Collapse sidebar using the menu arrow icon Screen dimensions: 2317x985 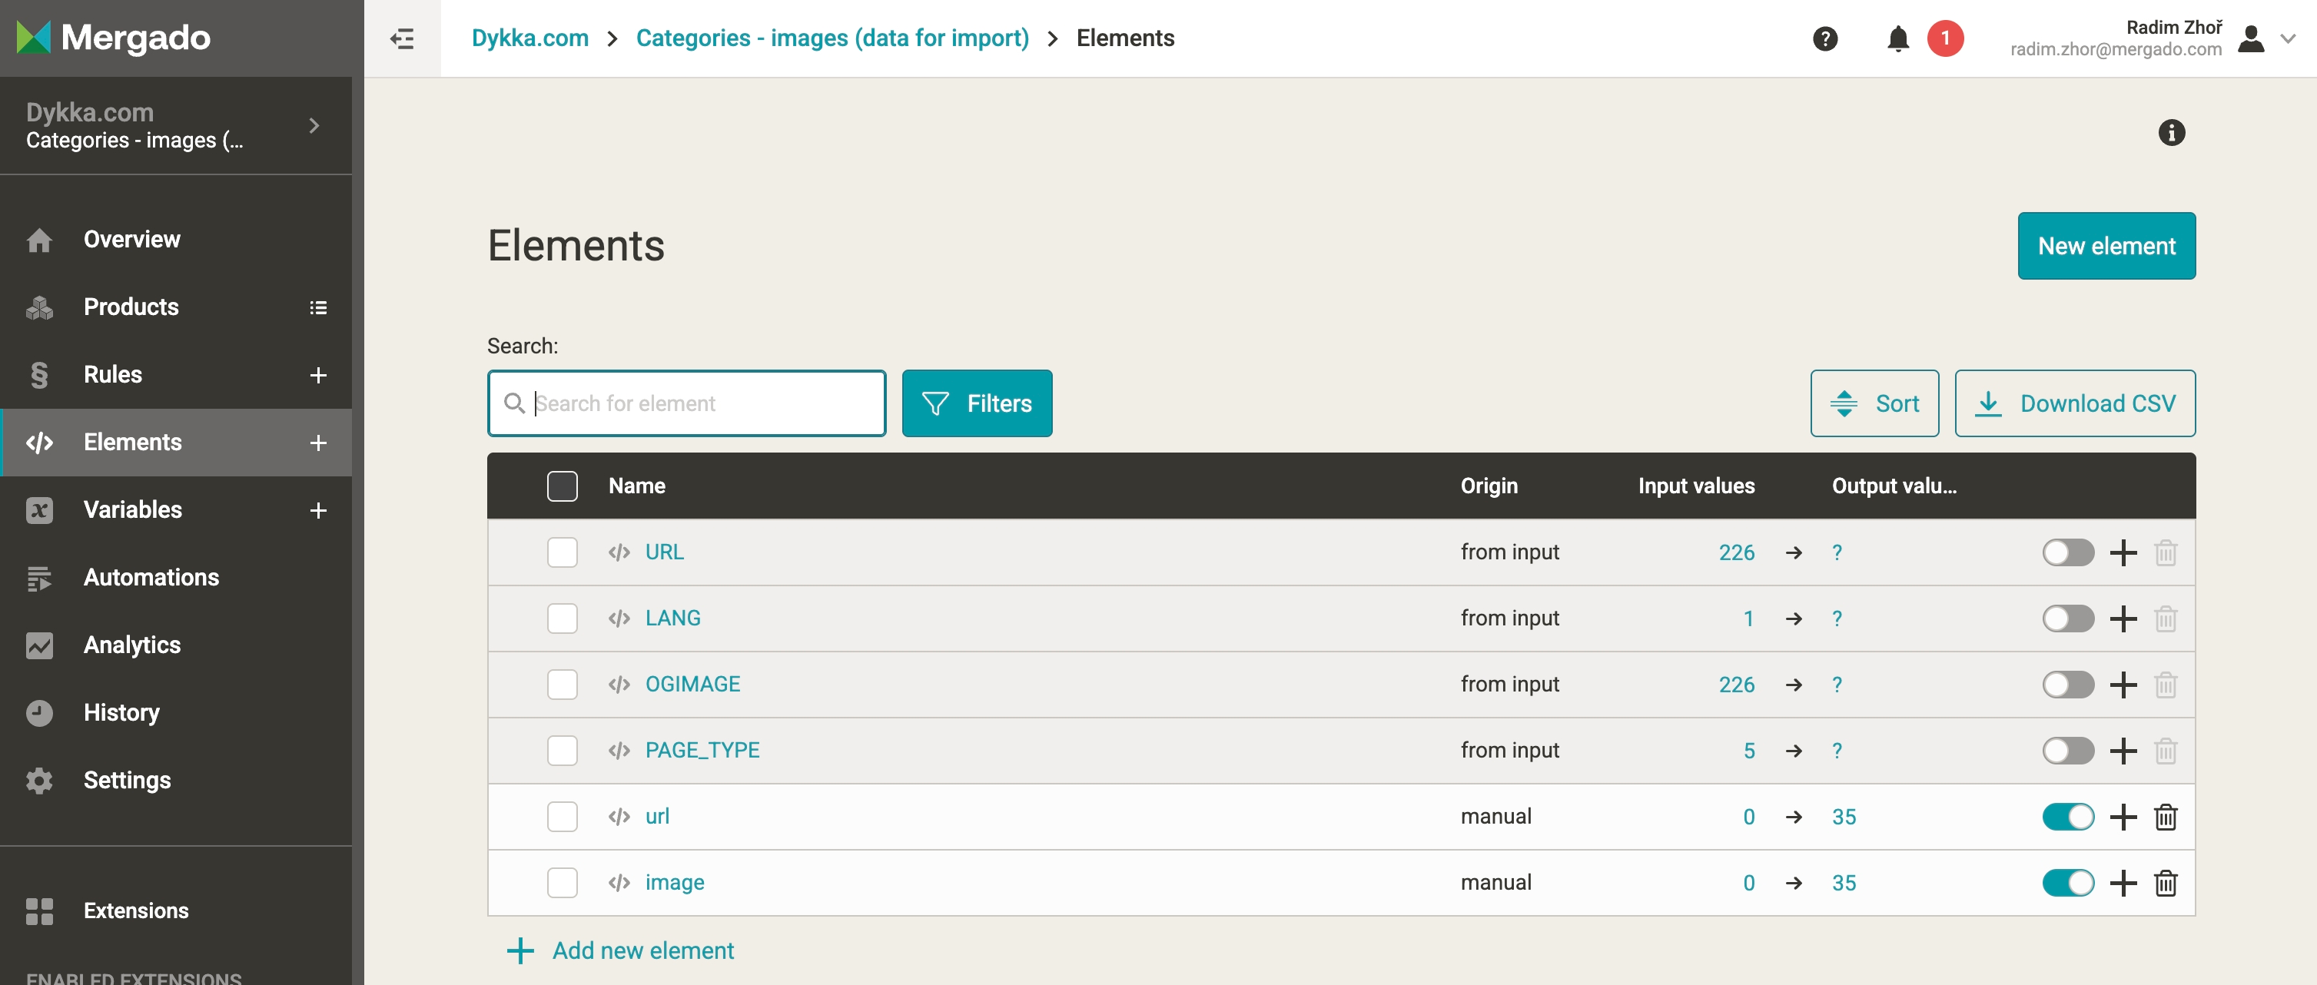click(402, 38)
